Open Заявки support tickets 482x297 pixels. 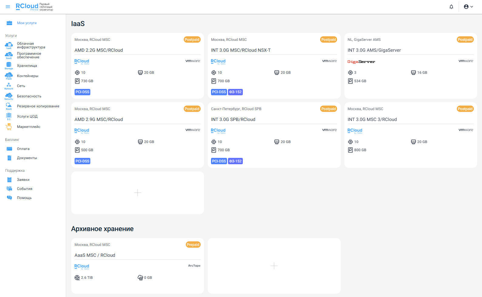(x=23, y=180)
